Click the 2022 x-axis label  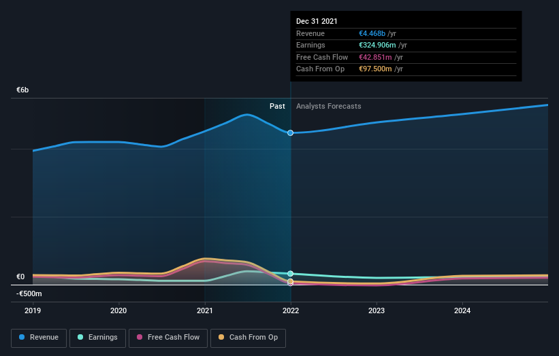pos(291,310)
